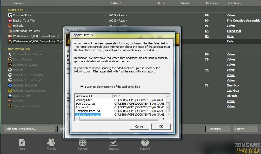This screenshot has width=261, height=154.
Task: Click the Half-Life game icon in Installed
Action: pyautogui.click(x=10, y=26)
